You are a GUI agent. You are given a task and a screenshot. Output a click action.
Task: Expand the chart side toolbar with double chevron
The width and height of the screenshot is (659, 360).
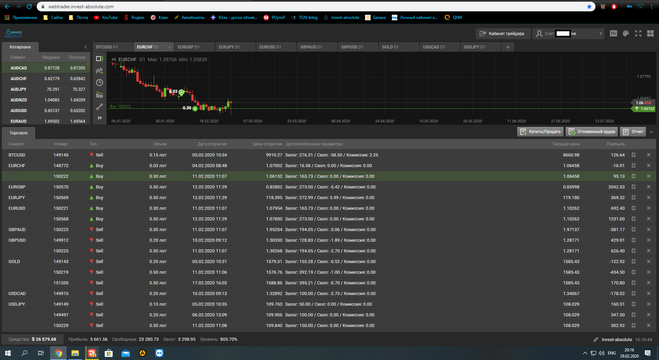pos(100,118)
